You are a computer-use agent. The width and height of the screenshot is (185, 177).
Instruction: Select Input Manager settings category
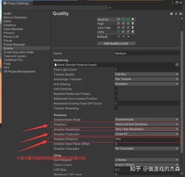[13, 29]
